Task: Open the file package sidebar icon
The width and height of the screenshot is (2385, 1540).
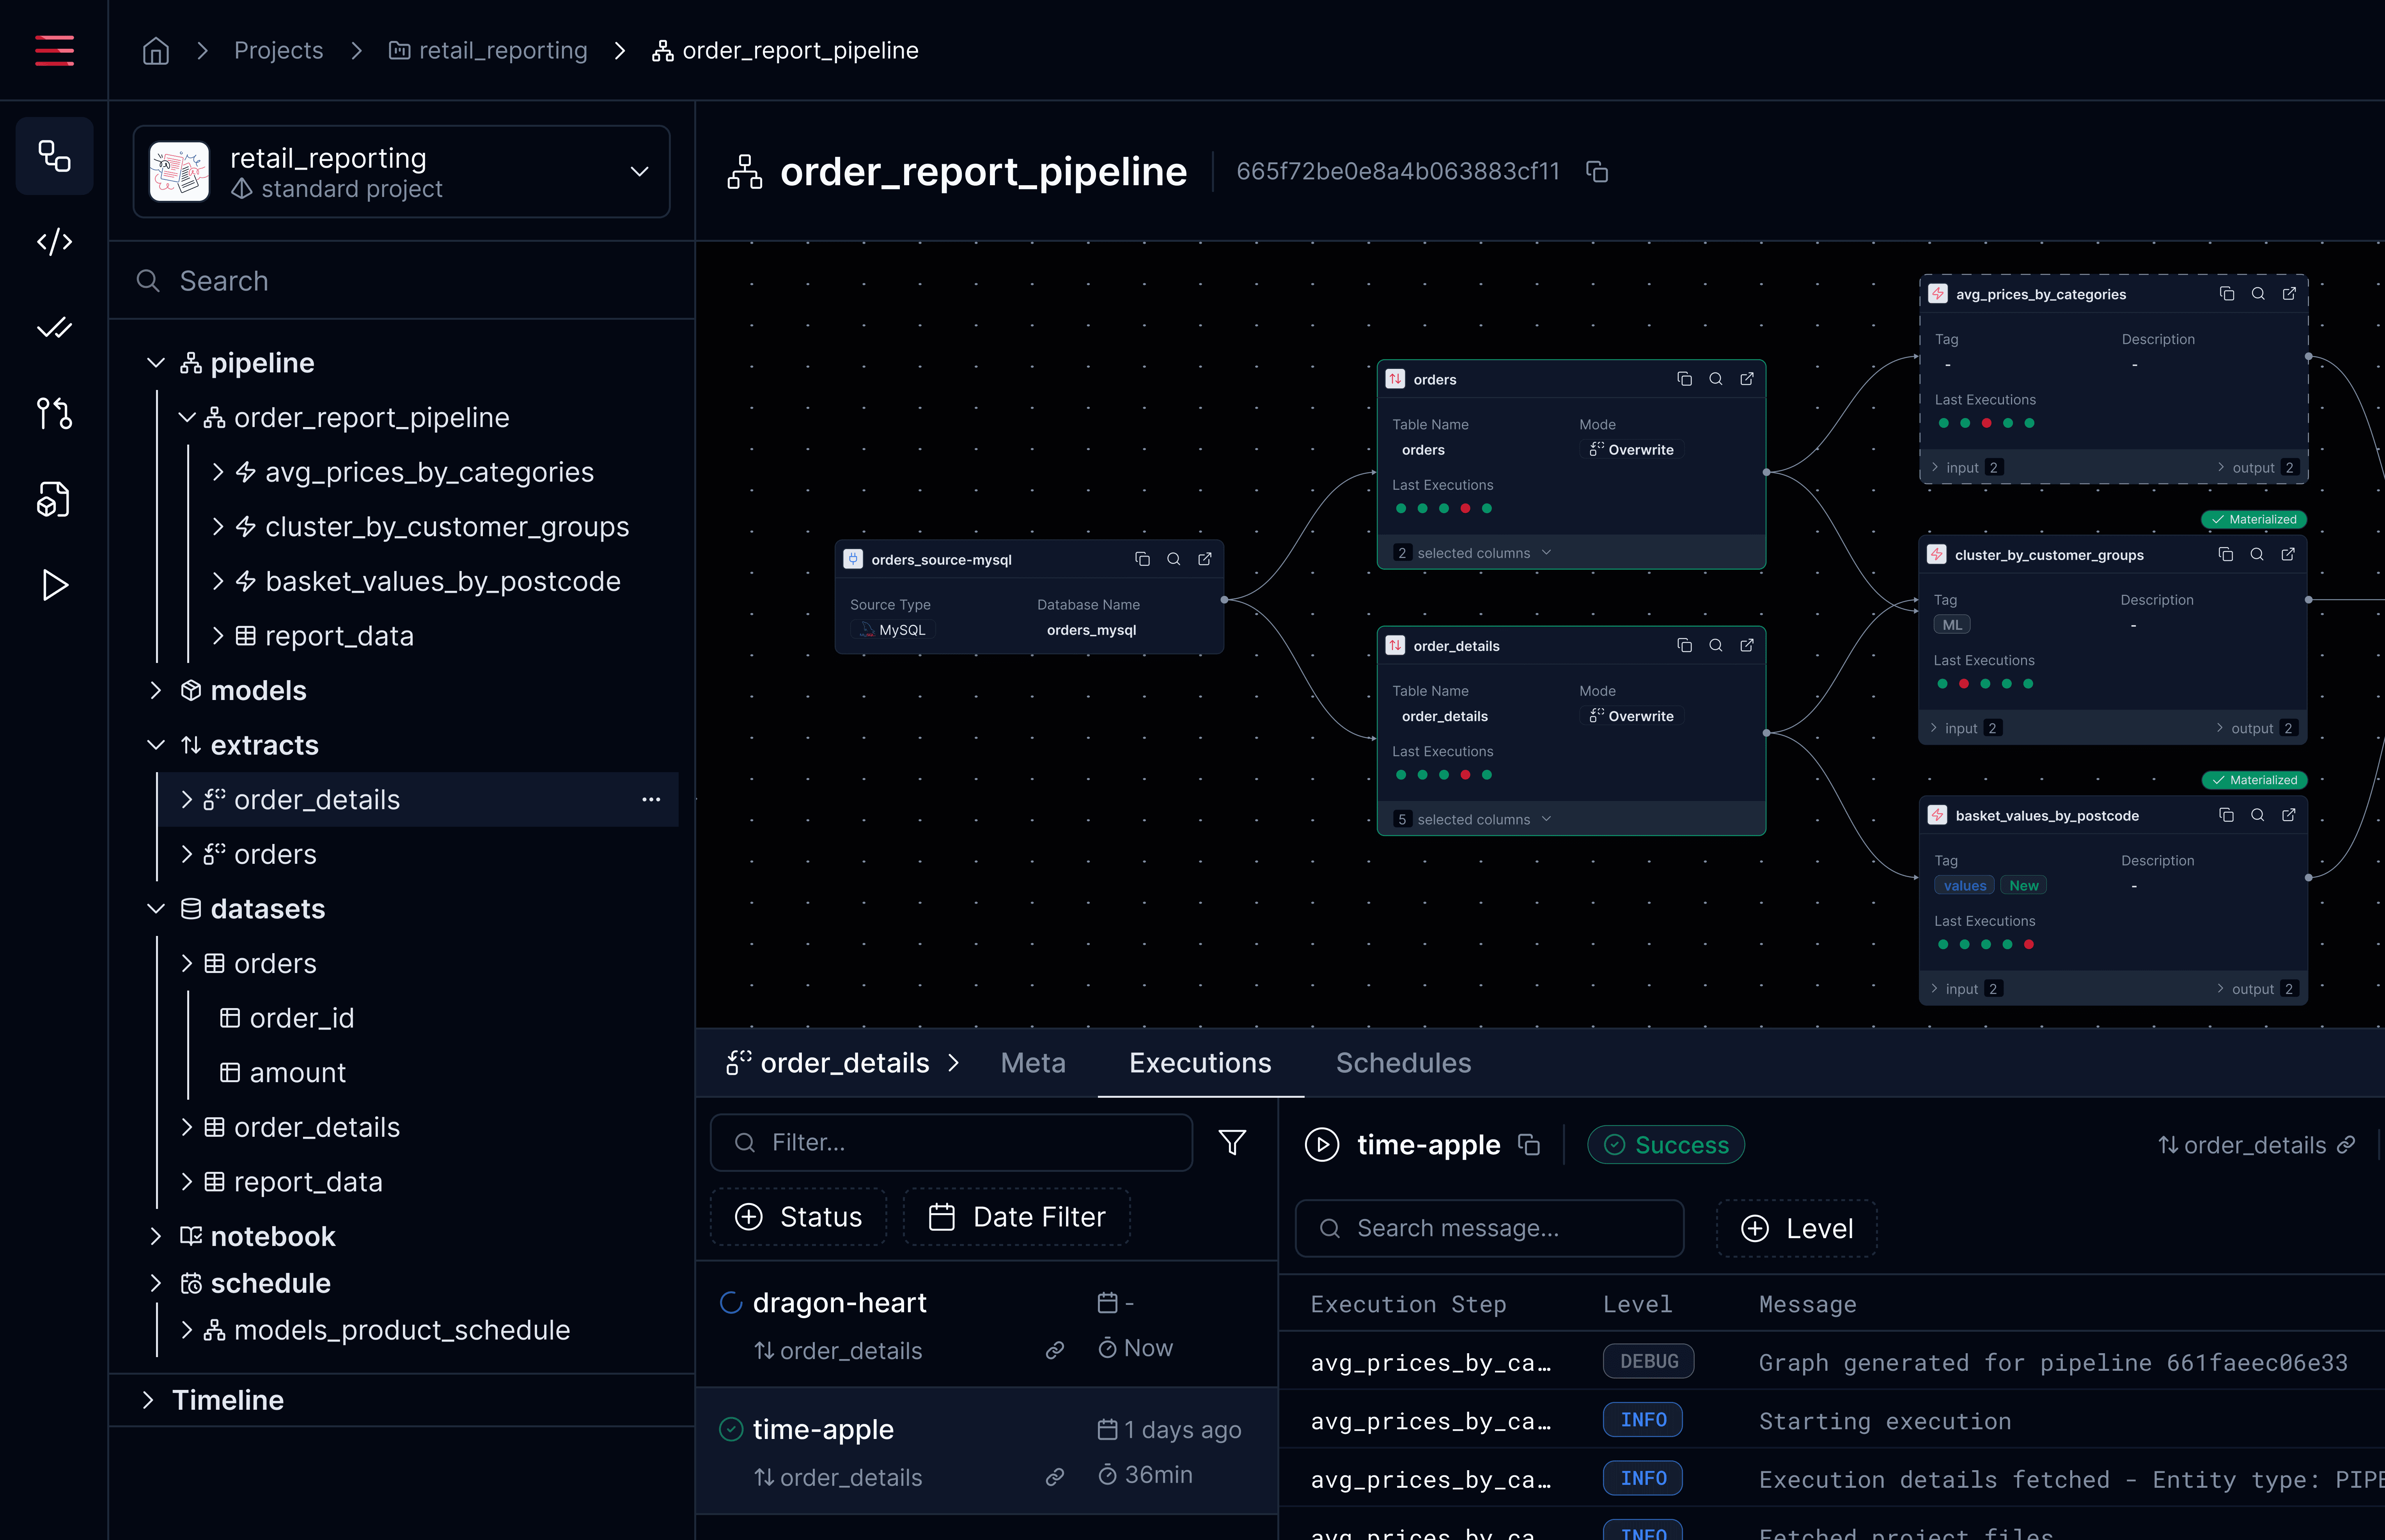Action: pyautogui.click(x=54, y=499)
